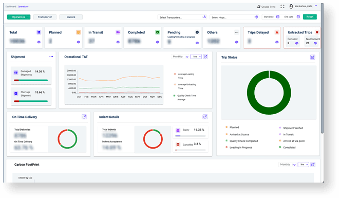Click the Select Transporters person icon
Image resolution: width=339 pixels, height=198 pixels.
[x=204, y=17]
